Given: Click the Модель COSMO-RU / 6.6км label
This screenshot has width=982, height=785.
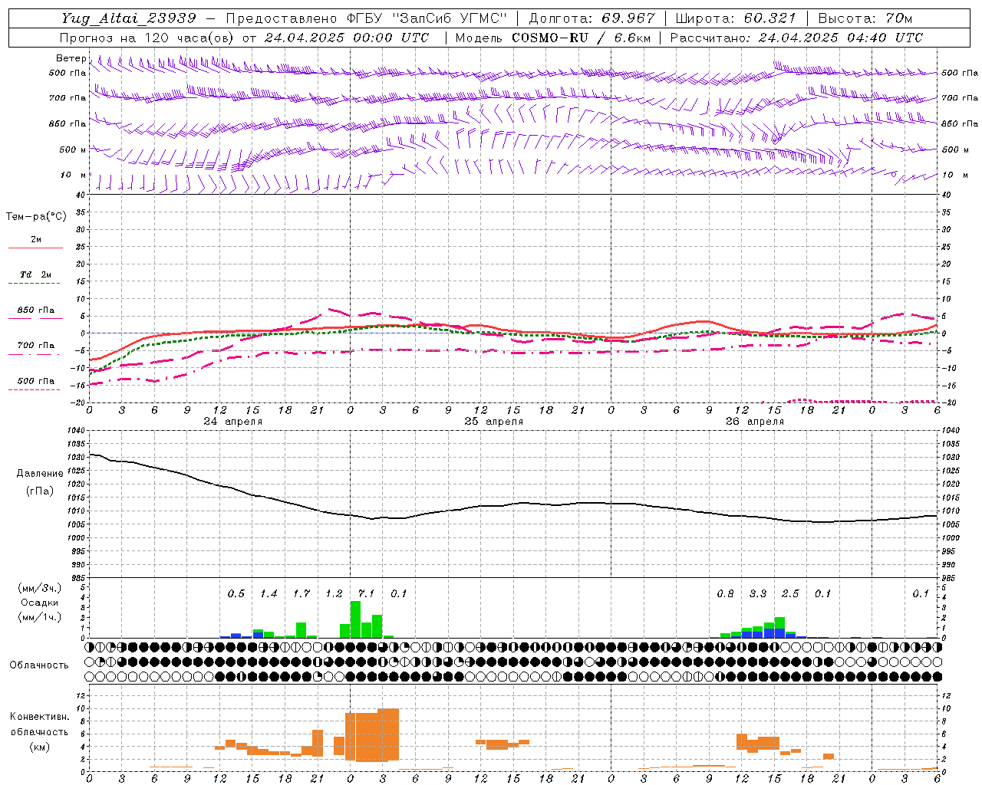Looking at the screenshot, I should (552, 38).
